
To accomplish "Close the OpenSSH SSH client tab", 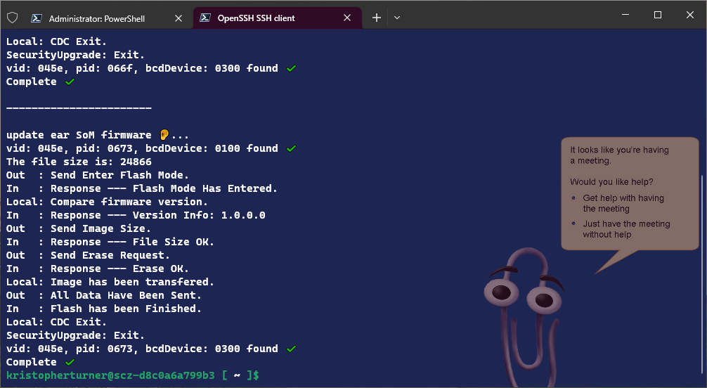I will point(347,18).
